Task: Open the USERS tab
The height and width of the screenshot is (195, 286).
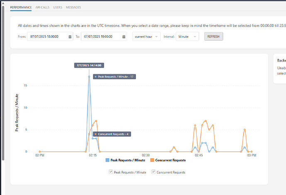Action: point(58,7)
